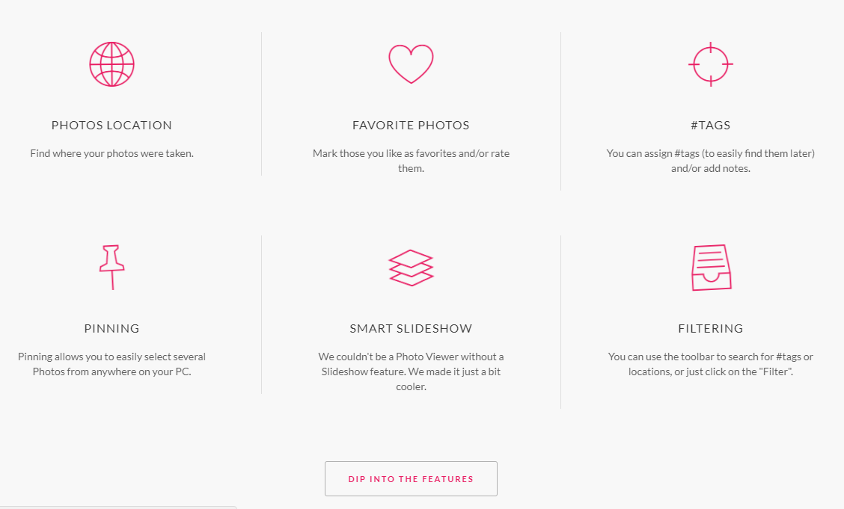
Task: Click the "Mark those you like as favorites" description
Action: (x=411, y=161)
